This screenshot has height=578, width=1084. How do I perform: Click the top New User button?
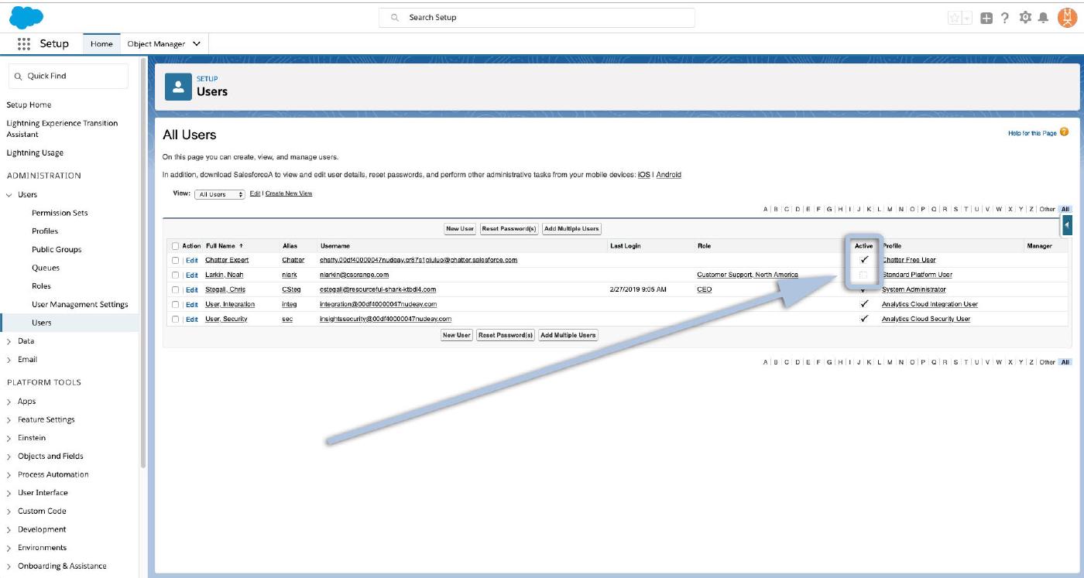coord(459,229)
